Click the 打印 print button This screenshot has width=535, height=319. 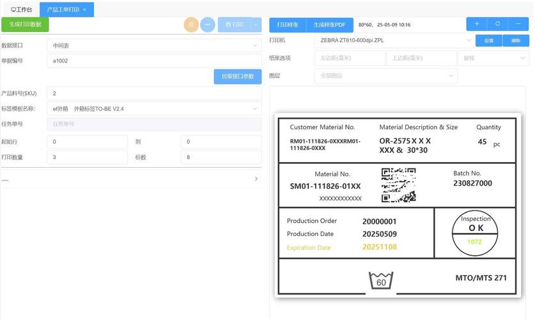[235, 24]
